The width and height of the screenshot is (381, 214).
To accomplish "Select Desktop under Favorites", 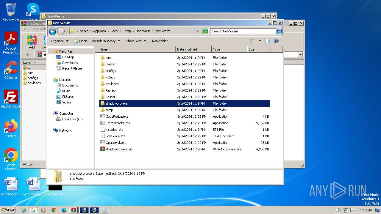I will [x=68, y=57].
